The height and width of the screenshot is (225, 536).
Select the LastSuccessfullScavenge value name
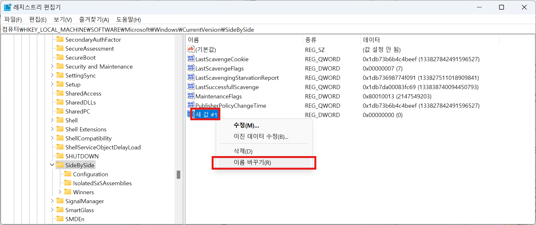click(x=227, y=87)
